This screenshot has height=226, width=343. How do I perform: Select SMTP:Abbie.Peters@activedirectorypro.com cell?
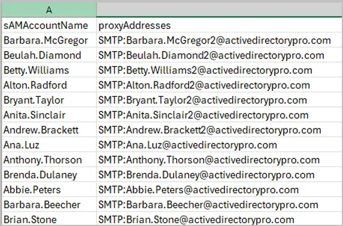220,189
